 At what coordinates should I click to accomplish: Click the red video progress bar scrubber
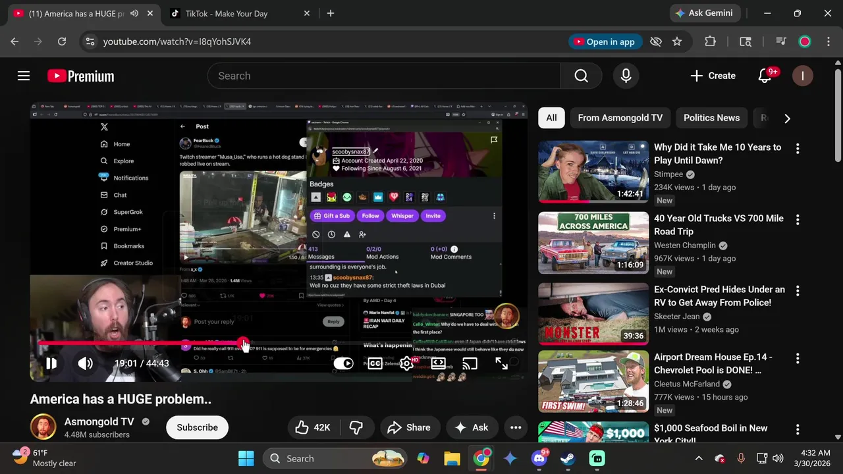click(243, 343)
